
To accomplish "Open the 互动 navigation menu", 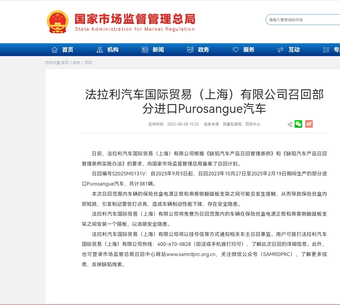I will coord(294,50).
